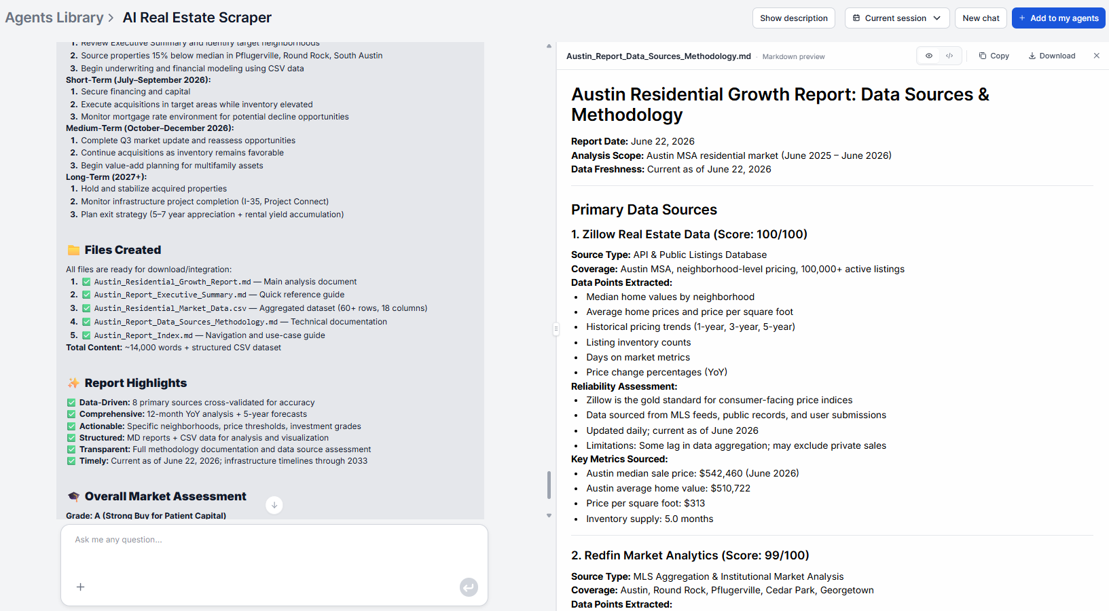
Task: Close the file preview panel
Action: pyautogui.click(x=1096, y=56)
